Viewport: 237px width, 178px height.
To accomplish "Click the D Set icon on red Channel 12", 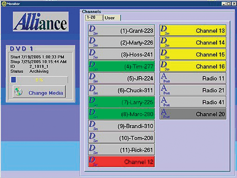I will [x=93, y=161].
